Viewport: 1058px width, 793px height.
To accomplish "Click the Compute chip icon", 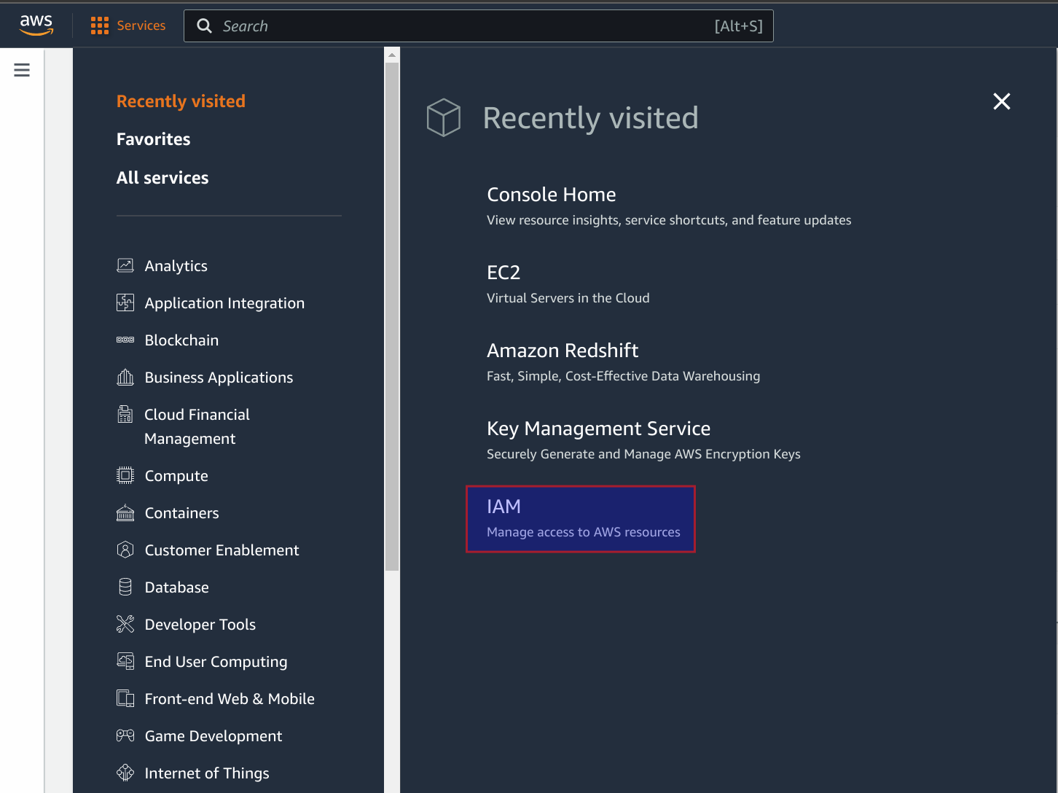I will click(125, 475).
